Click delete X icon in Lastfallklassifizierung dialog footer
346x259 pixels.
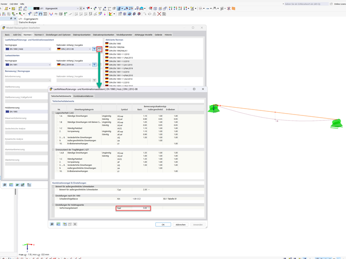(75, 224)
